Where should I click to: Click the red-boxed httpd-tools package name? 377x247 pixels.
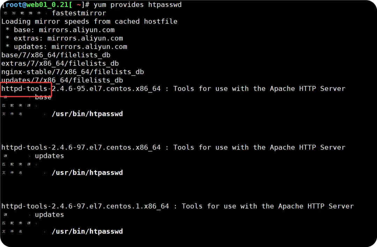point(24,89)
